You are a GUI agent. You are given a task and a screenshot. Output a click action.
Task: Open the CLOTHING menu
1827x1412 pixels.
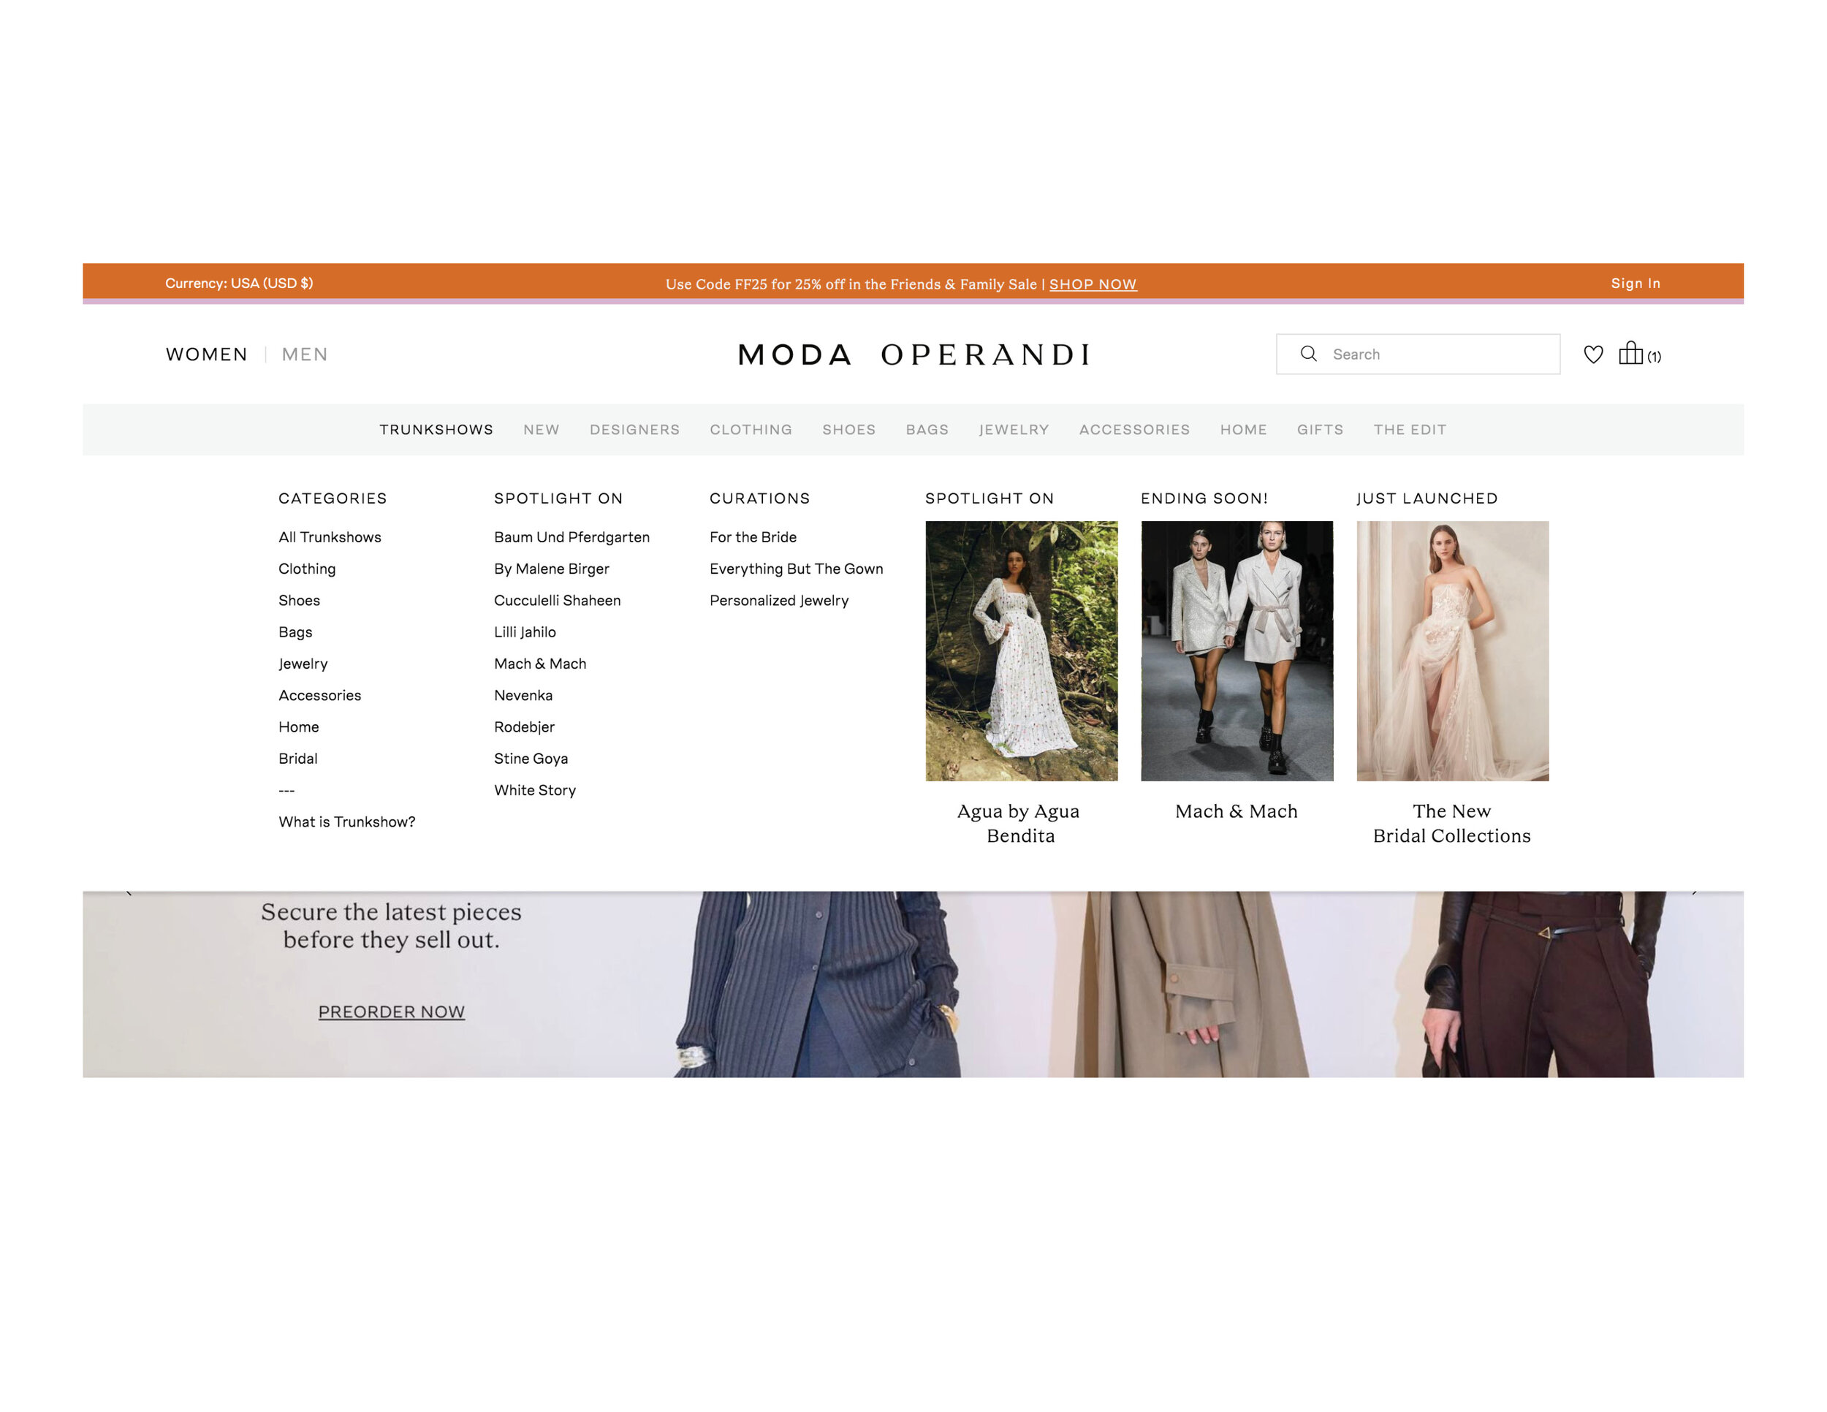point(751,429)
